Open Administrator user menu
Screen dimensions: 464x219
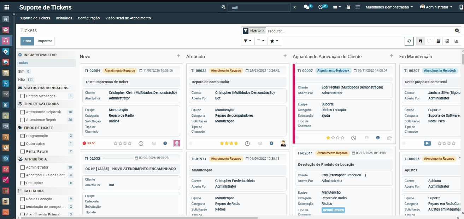click(x=436, y=7)
